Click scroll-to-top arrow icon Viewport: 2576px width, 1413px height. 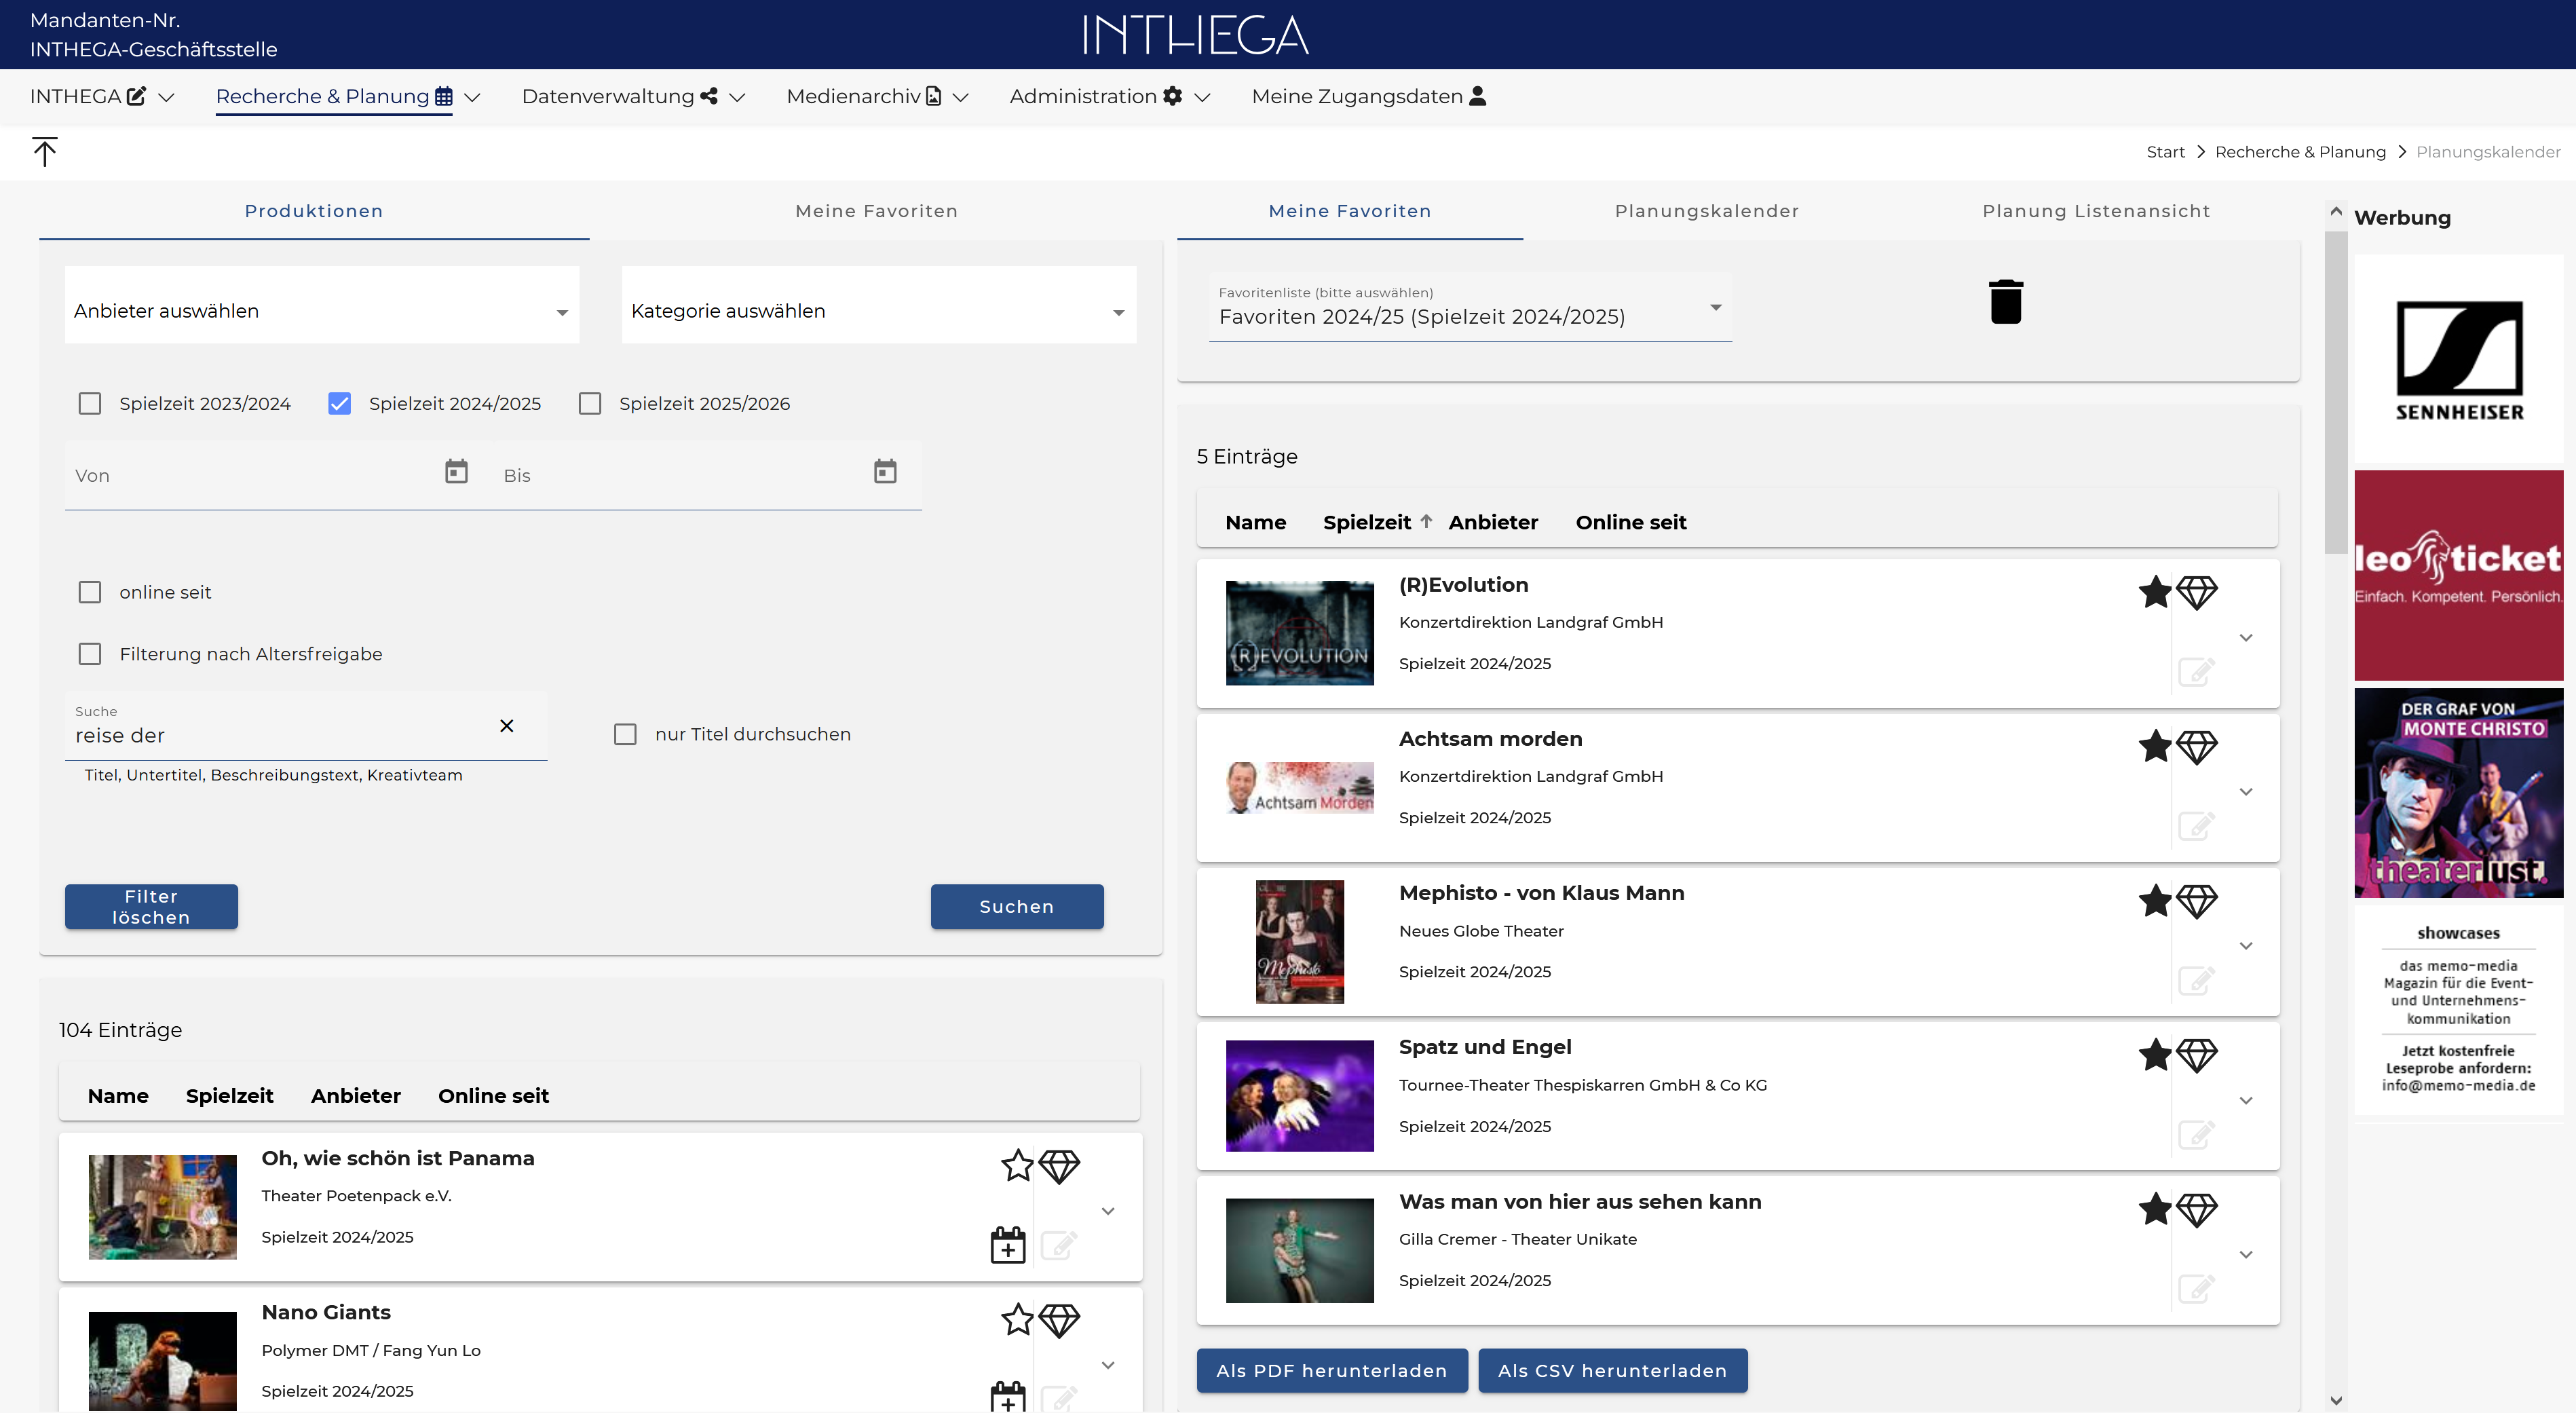[45, 152]
